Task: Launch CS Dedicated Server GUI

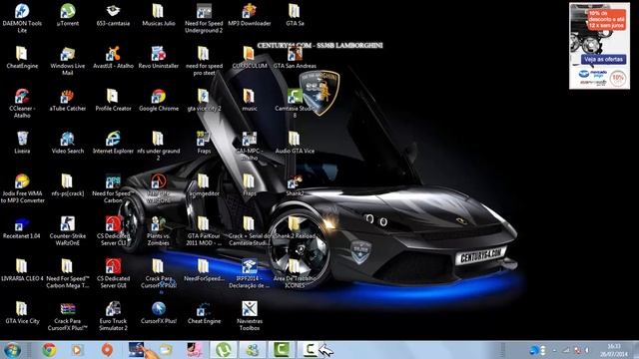Action: (x=113, y=273)
